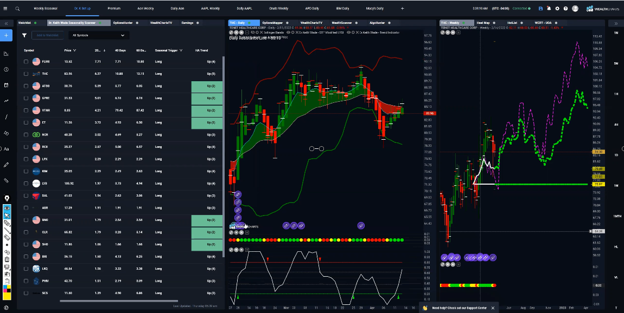Select the eraser annotation tool

(7, 238)
